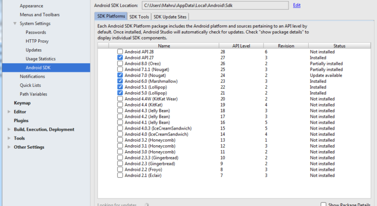Expand the Other Settings section
Image resolution: width=377 pixels, height=206 pixels.
coord(9,147)
